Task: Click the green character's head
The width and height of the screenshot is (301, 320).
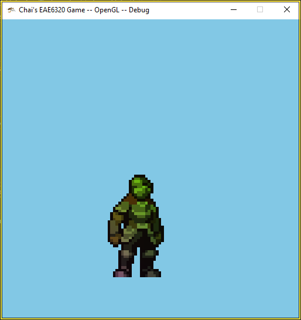Action: click(141, 186)
